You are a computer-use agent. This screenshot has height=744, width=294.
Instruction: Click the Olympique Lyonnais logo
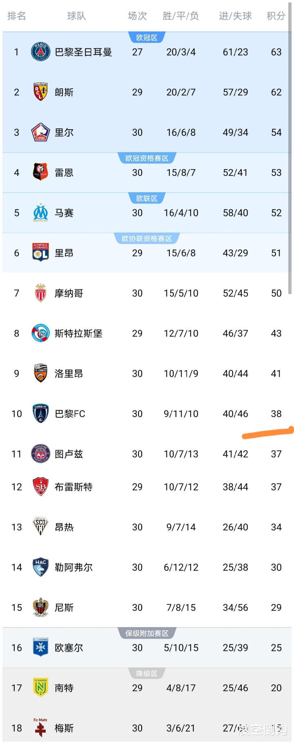click(40, 253)
